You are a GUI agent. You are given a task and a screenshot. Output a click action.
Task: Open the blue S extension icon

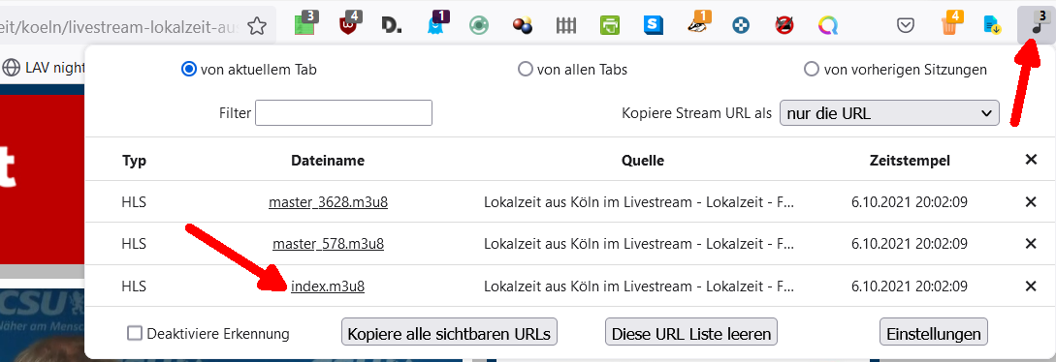tap(653, 25)
